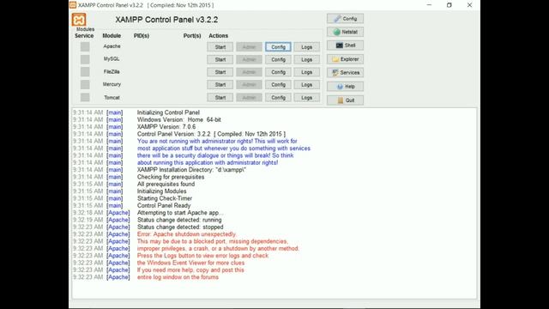
Task: Open the Apache Logs menu
Action: [x=307, y=47]
